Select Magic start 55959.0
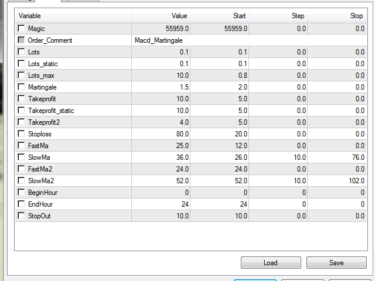375x281 pixels. [x=236, y=29]
